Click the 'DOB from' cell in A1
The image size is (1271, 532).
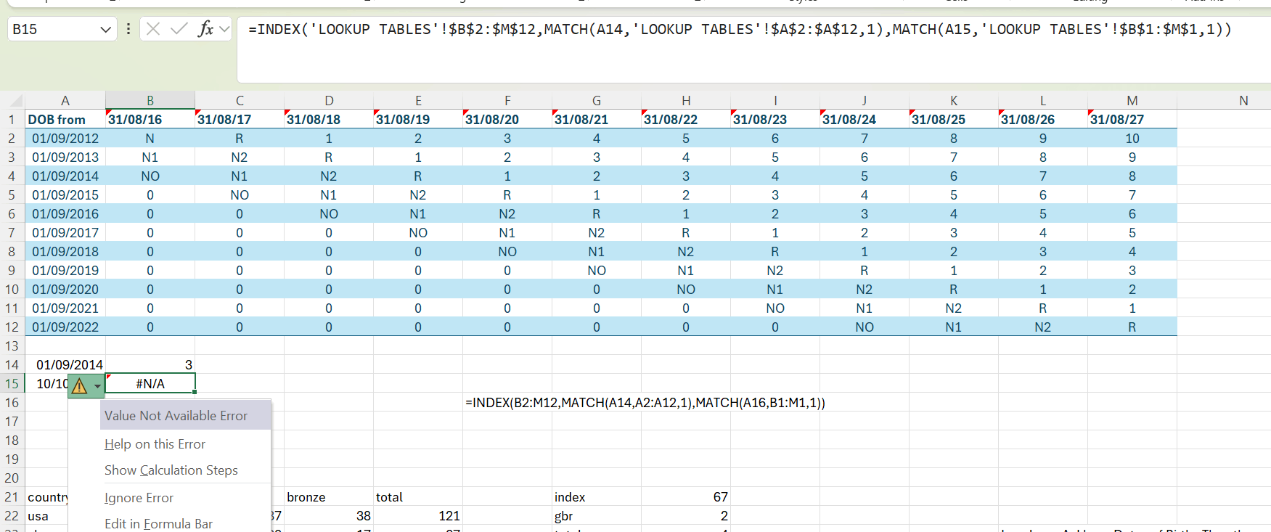tap(65, 119)
